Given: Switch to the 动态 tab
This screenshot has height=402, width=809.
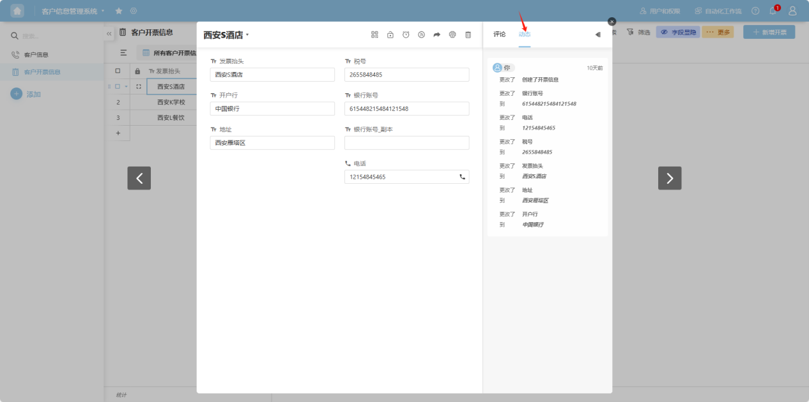Looking at the screenshot, I should pos(524,34).
